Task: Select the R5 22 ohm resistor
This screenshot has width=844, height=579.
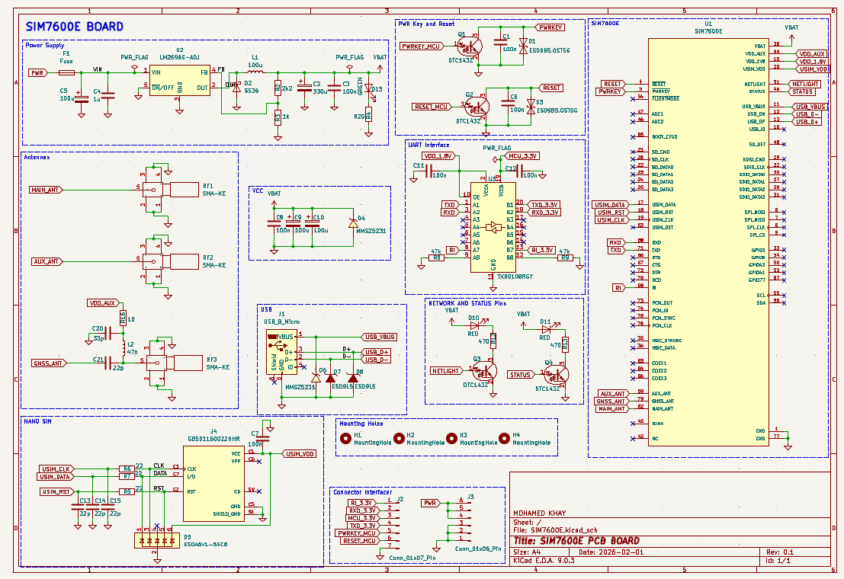Action: click(127, 491)
